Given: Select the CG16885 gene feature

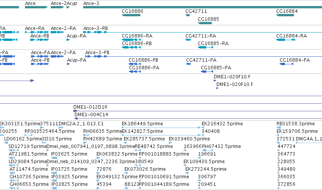Looking at the screenshot, I should [205, 23].
